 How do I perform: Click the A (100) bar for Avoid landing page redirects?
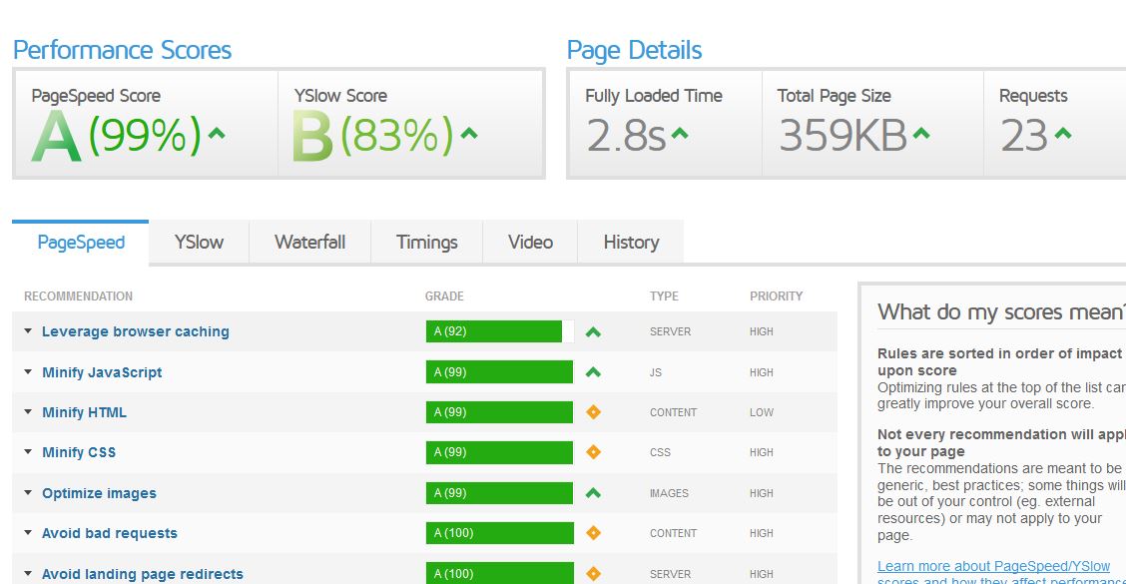500,574
